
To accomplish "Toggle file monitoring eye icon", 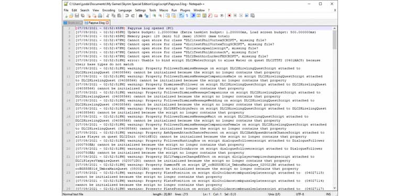I will [x=222, y=16].
